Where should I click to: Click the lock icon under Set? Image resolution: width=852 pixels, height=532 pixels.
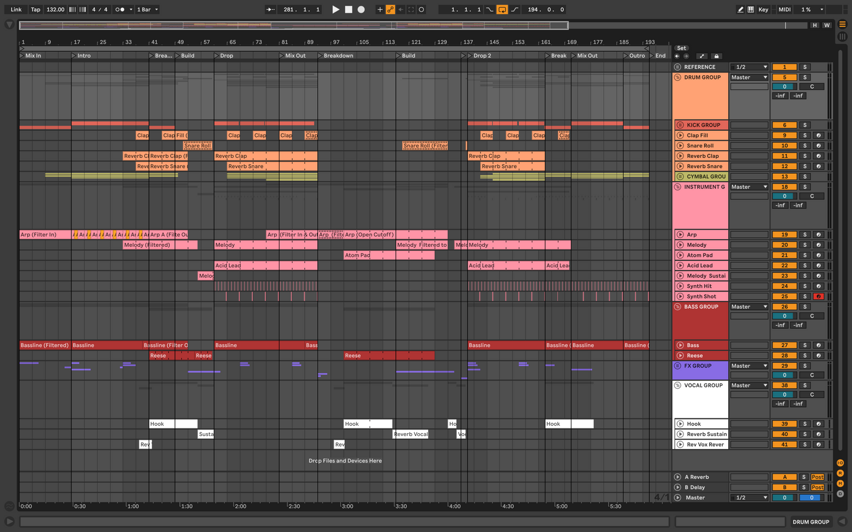point(716,56)
